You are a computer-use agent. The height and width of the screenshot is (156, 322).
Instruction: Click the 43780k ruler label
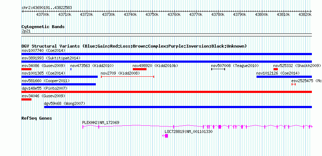[218, 14]
